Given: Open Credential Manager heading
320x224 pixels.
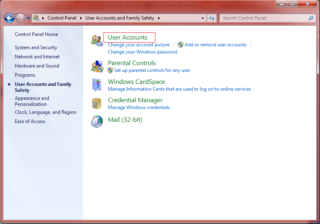Looking at the screenshot, I should [135, 100].
